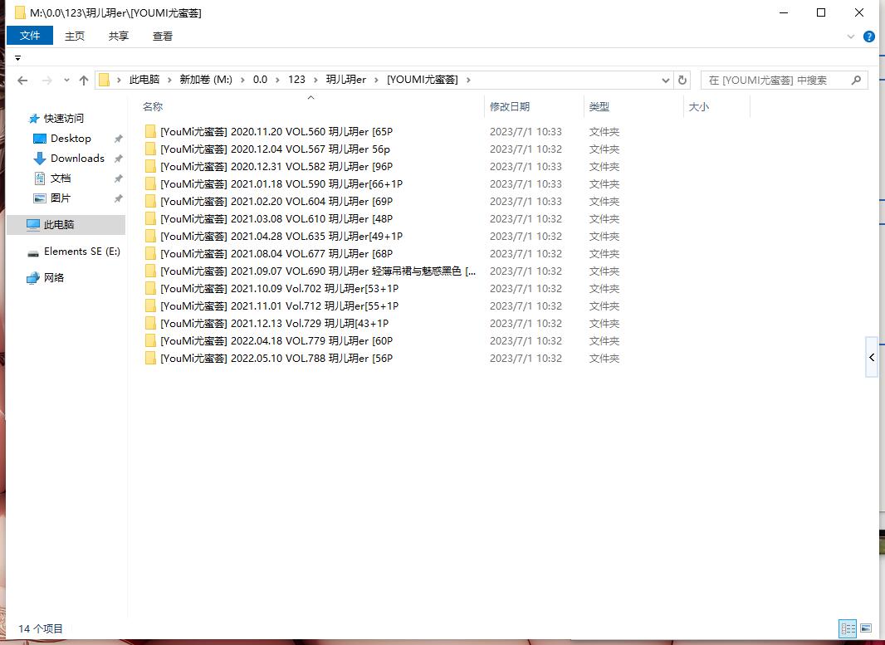The image size is (885, 645).
Task: Click 123 in the address breadcrumb
Action: pyautogui.click(x=296, y=80)
